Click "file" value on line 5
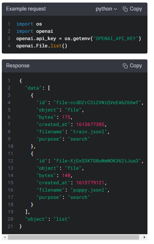154x244 pixels. (73, 110)
